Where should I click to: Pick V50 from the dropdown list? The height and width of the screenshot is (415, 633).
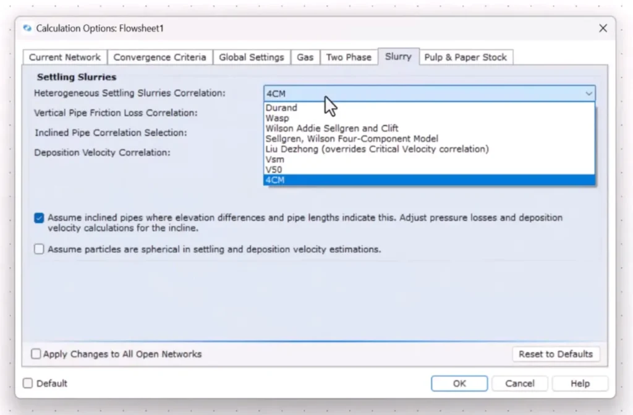[x=274, y=169]
